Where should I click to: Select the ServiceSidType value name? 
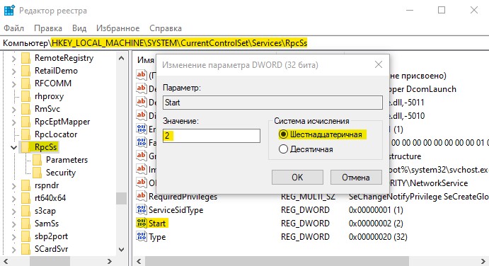coord(176,210)
